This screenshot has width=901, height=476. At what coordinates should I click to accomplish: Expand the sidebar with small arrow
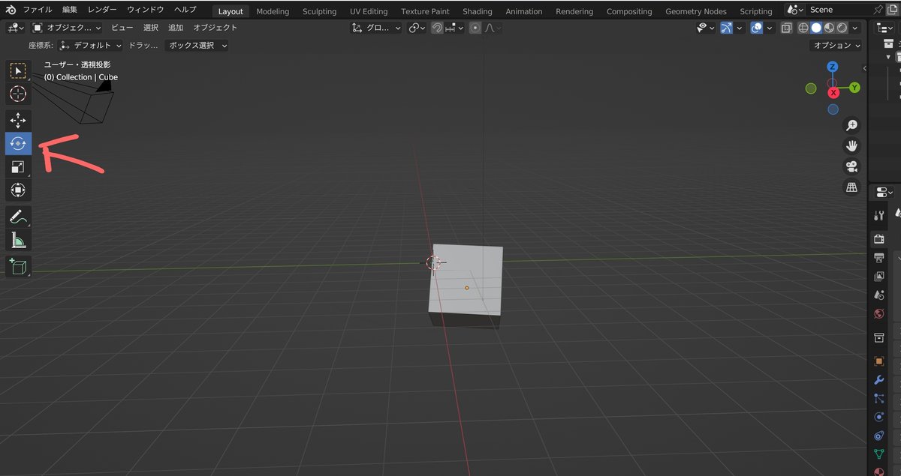864,68
